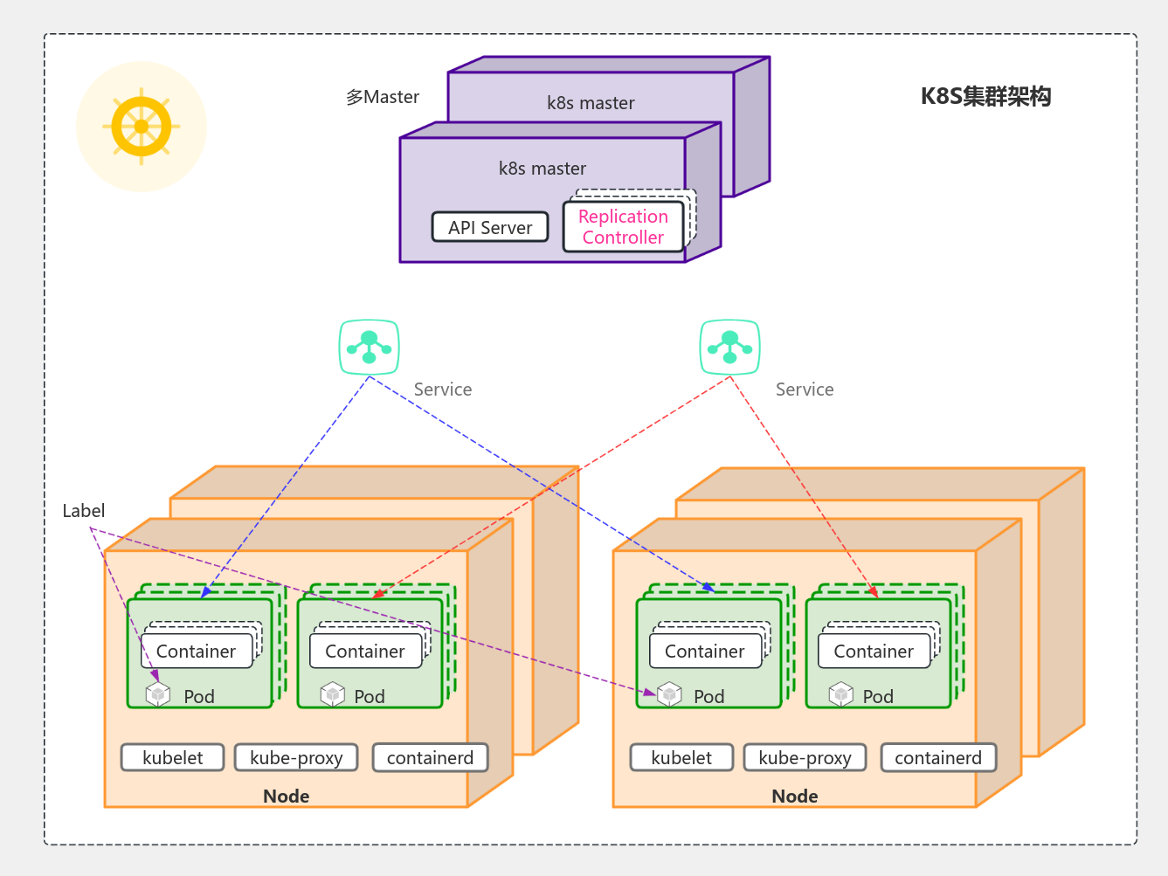This screenshot has width=1168, height=876.
Task: Click the Kubernetes helm wheel logo
Action: click(142, 126)
